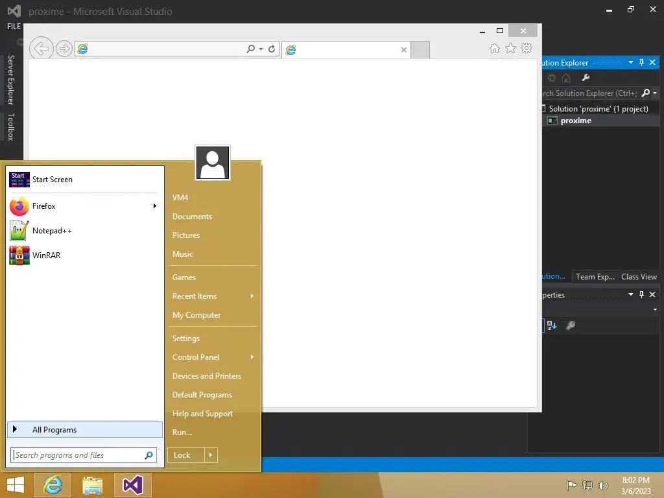Click the Lock button
This screenshot has width=664, height=498.
coord(186,455)
